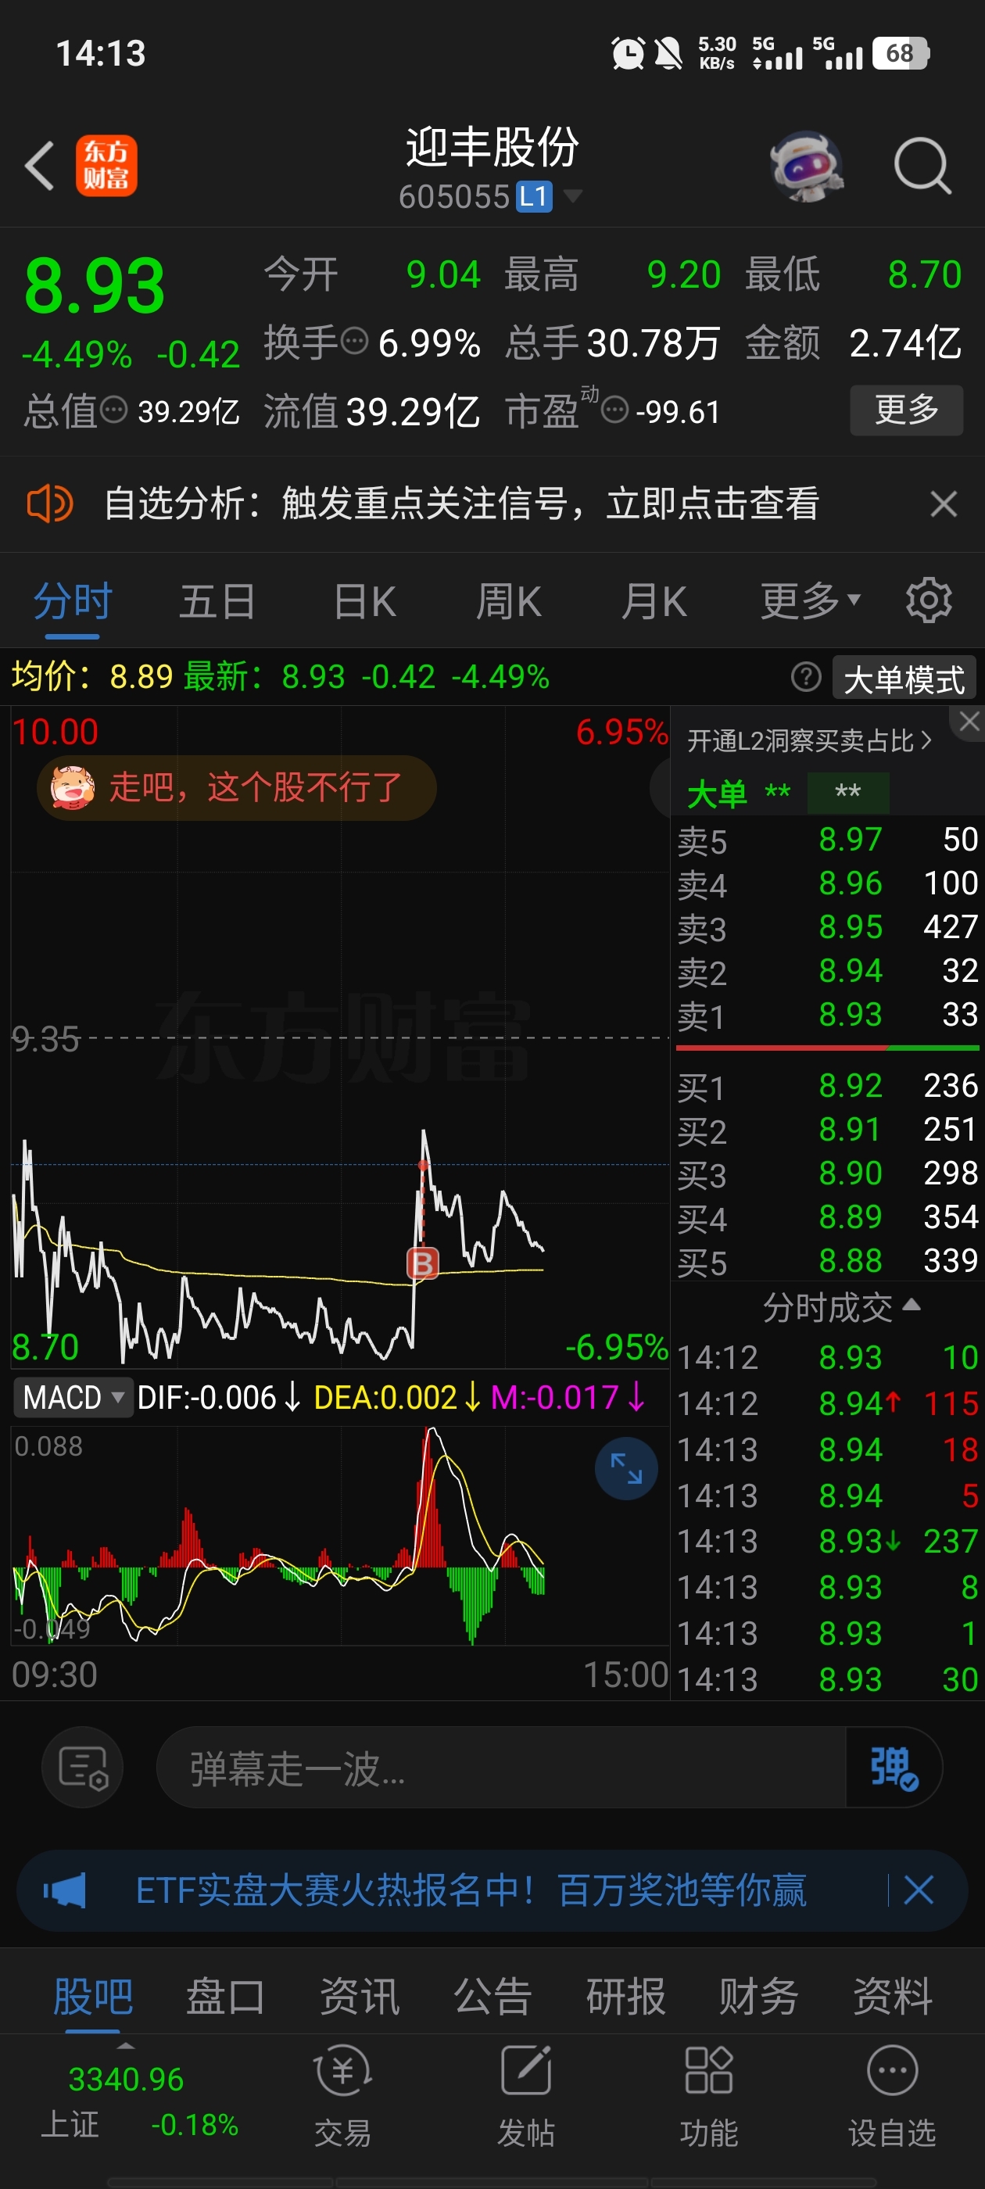Tap the B buy marker on chart
Image resolution: width=985 pixels, height=2189 pixels.
(x=422, y=1263)
